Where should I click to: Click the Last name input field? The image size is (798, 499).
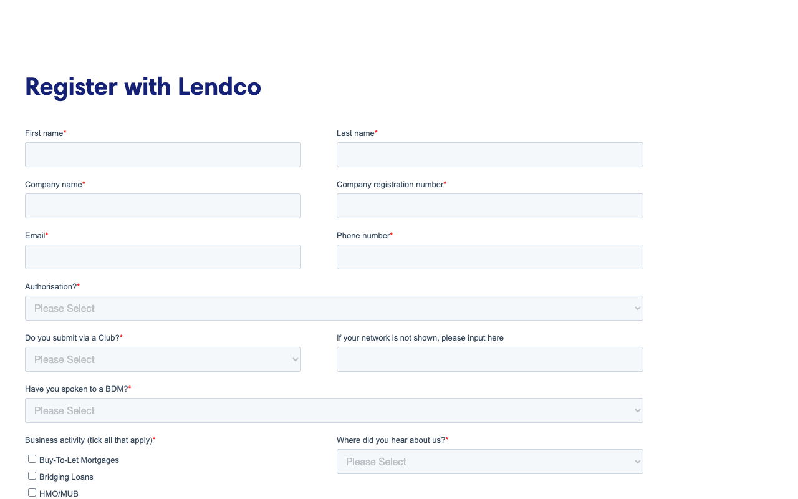click(x=489, y=155)
